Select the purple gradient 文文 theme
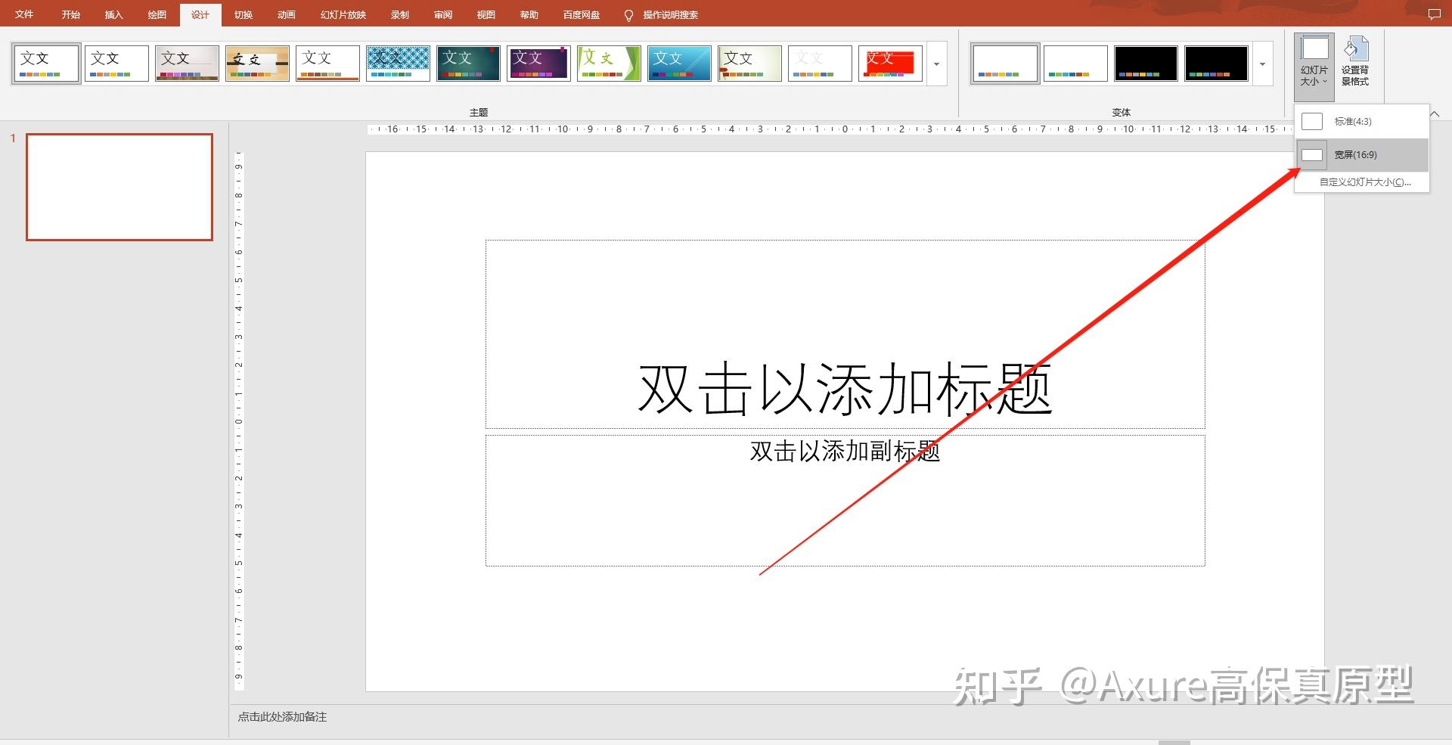Screen dimensions: 1452x745 click(538, 63)
